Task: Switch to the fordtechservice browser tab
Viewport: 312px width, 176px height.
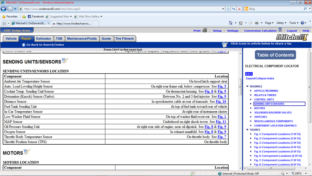Action: point(72,24)
